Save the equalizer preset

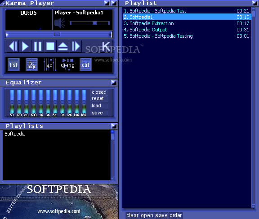[x=99, y=113]
